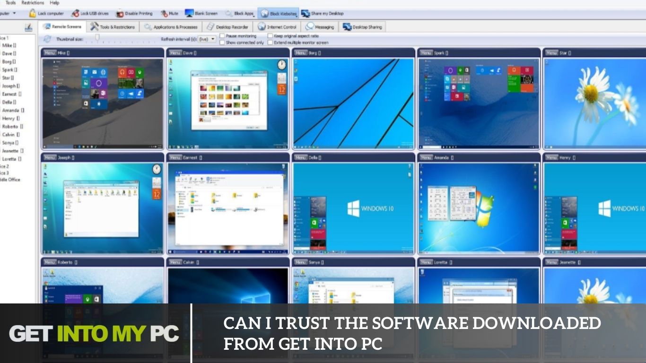Select Joseph's remote screen thumbnail
Image resolution: width=646 pixels, height=363 pixels.
click(103, 208)
